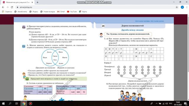Viewport: 189px width, 106px height.
Task: Click the name Надя in the Venn diagram
Action: pos(45,57)
